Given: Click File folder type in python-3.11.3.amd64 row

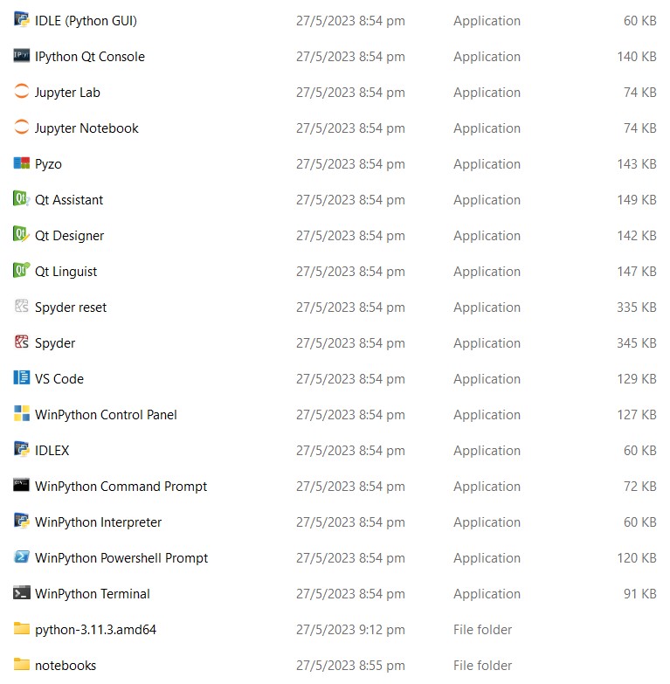Looking at the screenshot, I should click(482, 630).
